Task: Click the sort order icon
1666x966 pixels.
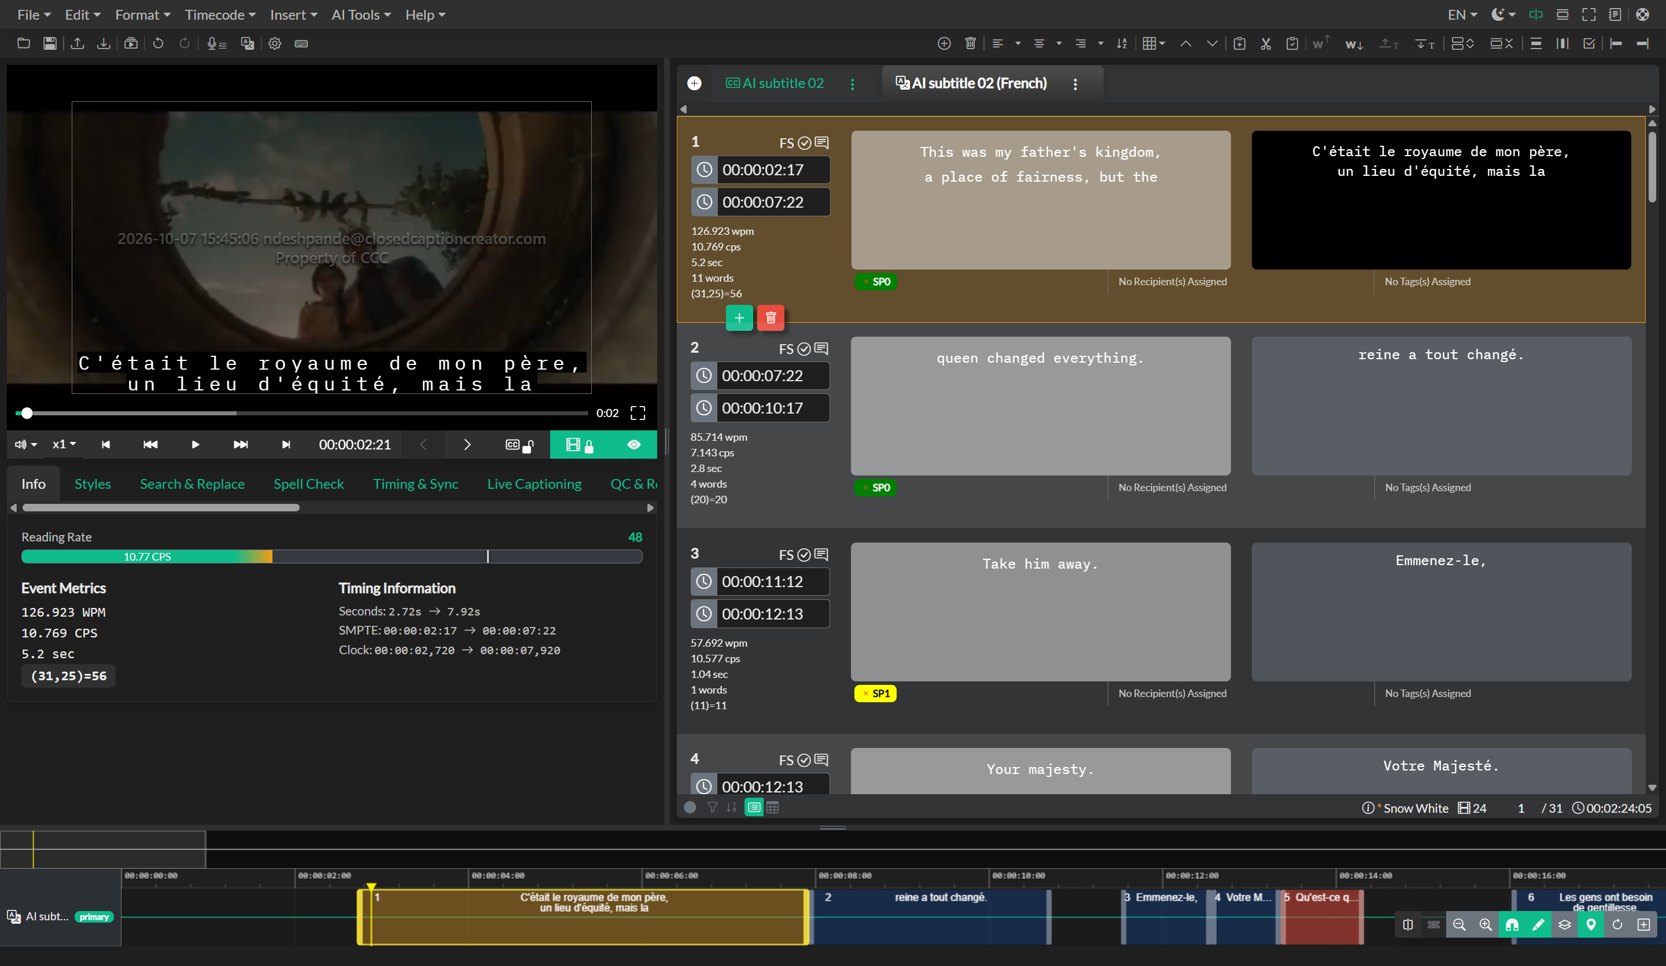Action: (1122, 43)
